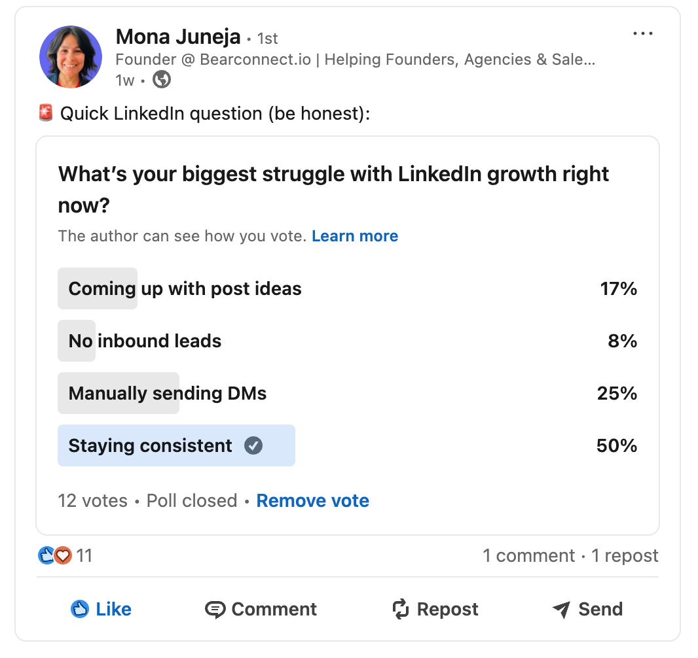698x658 pixels.
Task: Click the 'Staying consistent' voted option
Action: point(151,445)
